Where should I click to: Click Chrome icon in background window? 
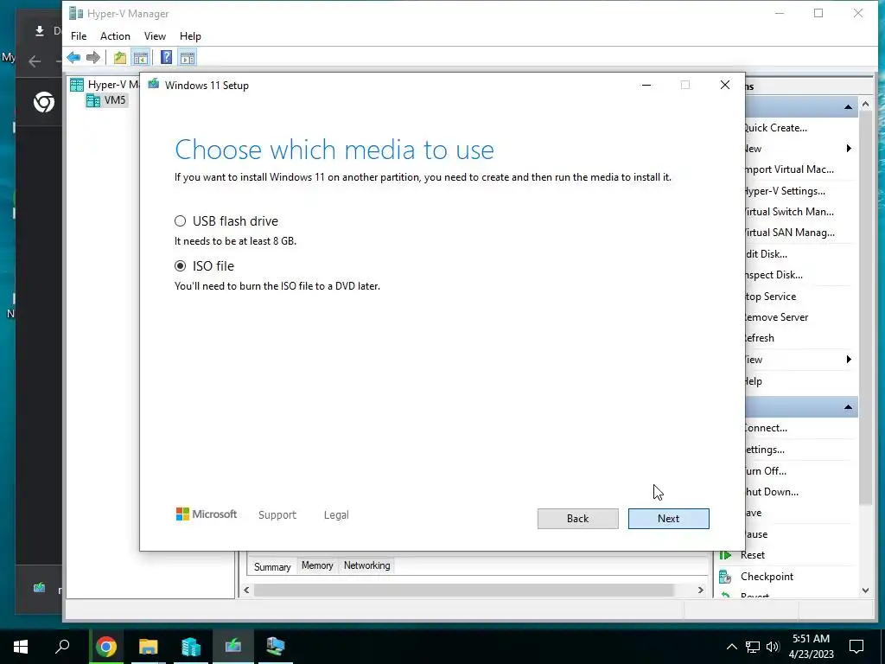(x=44, y=102)
